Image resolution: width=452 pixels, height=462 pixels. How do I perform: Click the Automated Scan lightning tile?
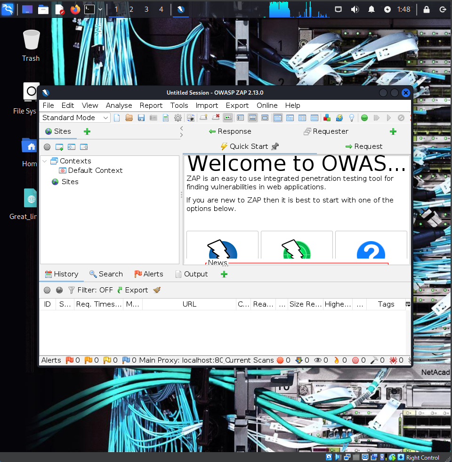(x=222, y=245)
